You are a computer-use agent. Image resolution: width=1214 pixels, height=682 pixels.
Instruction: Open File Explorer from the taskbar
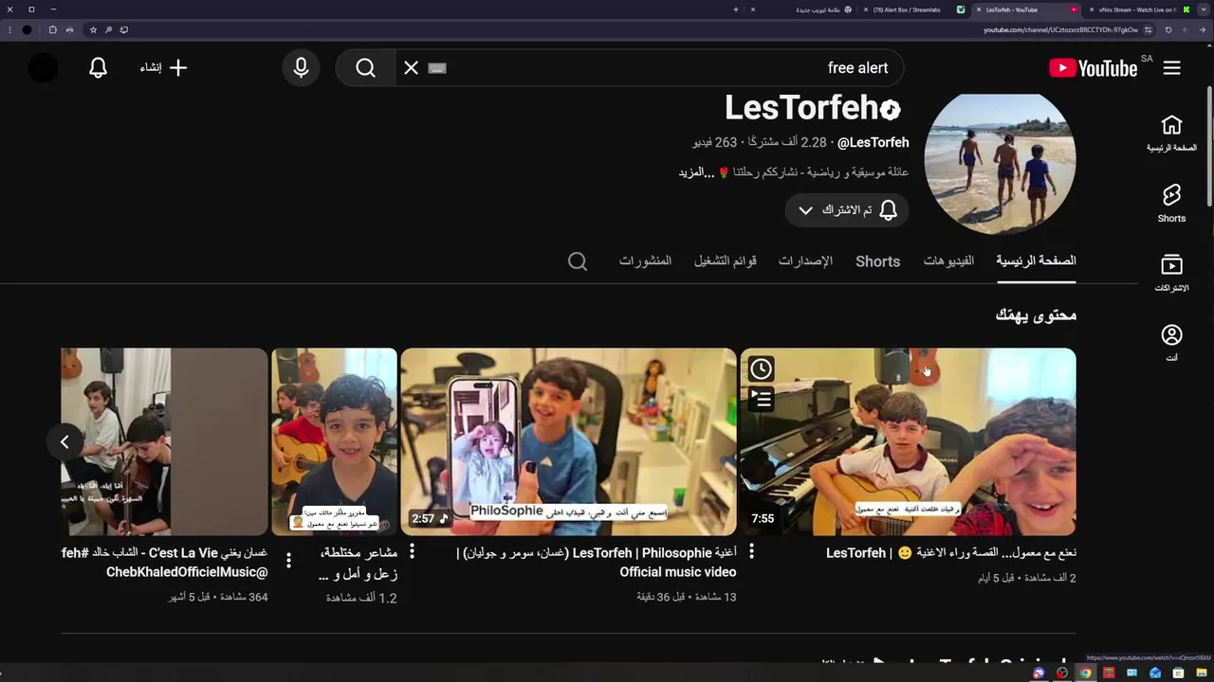pyautogui.click(x=1202, y=673)
